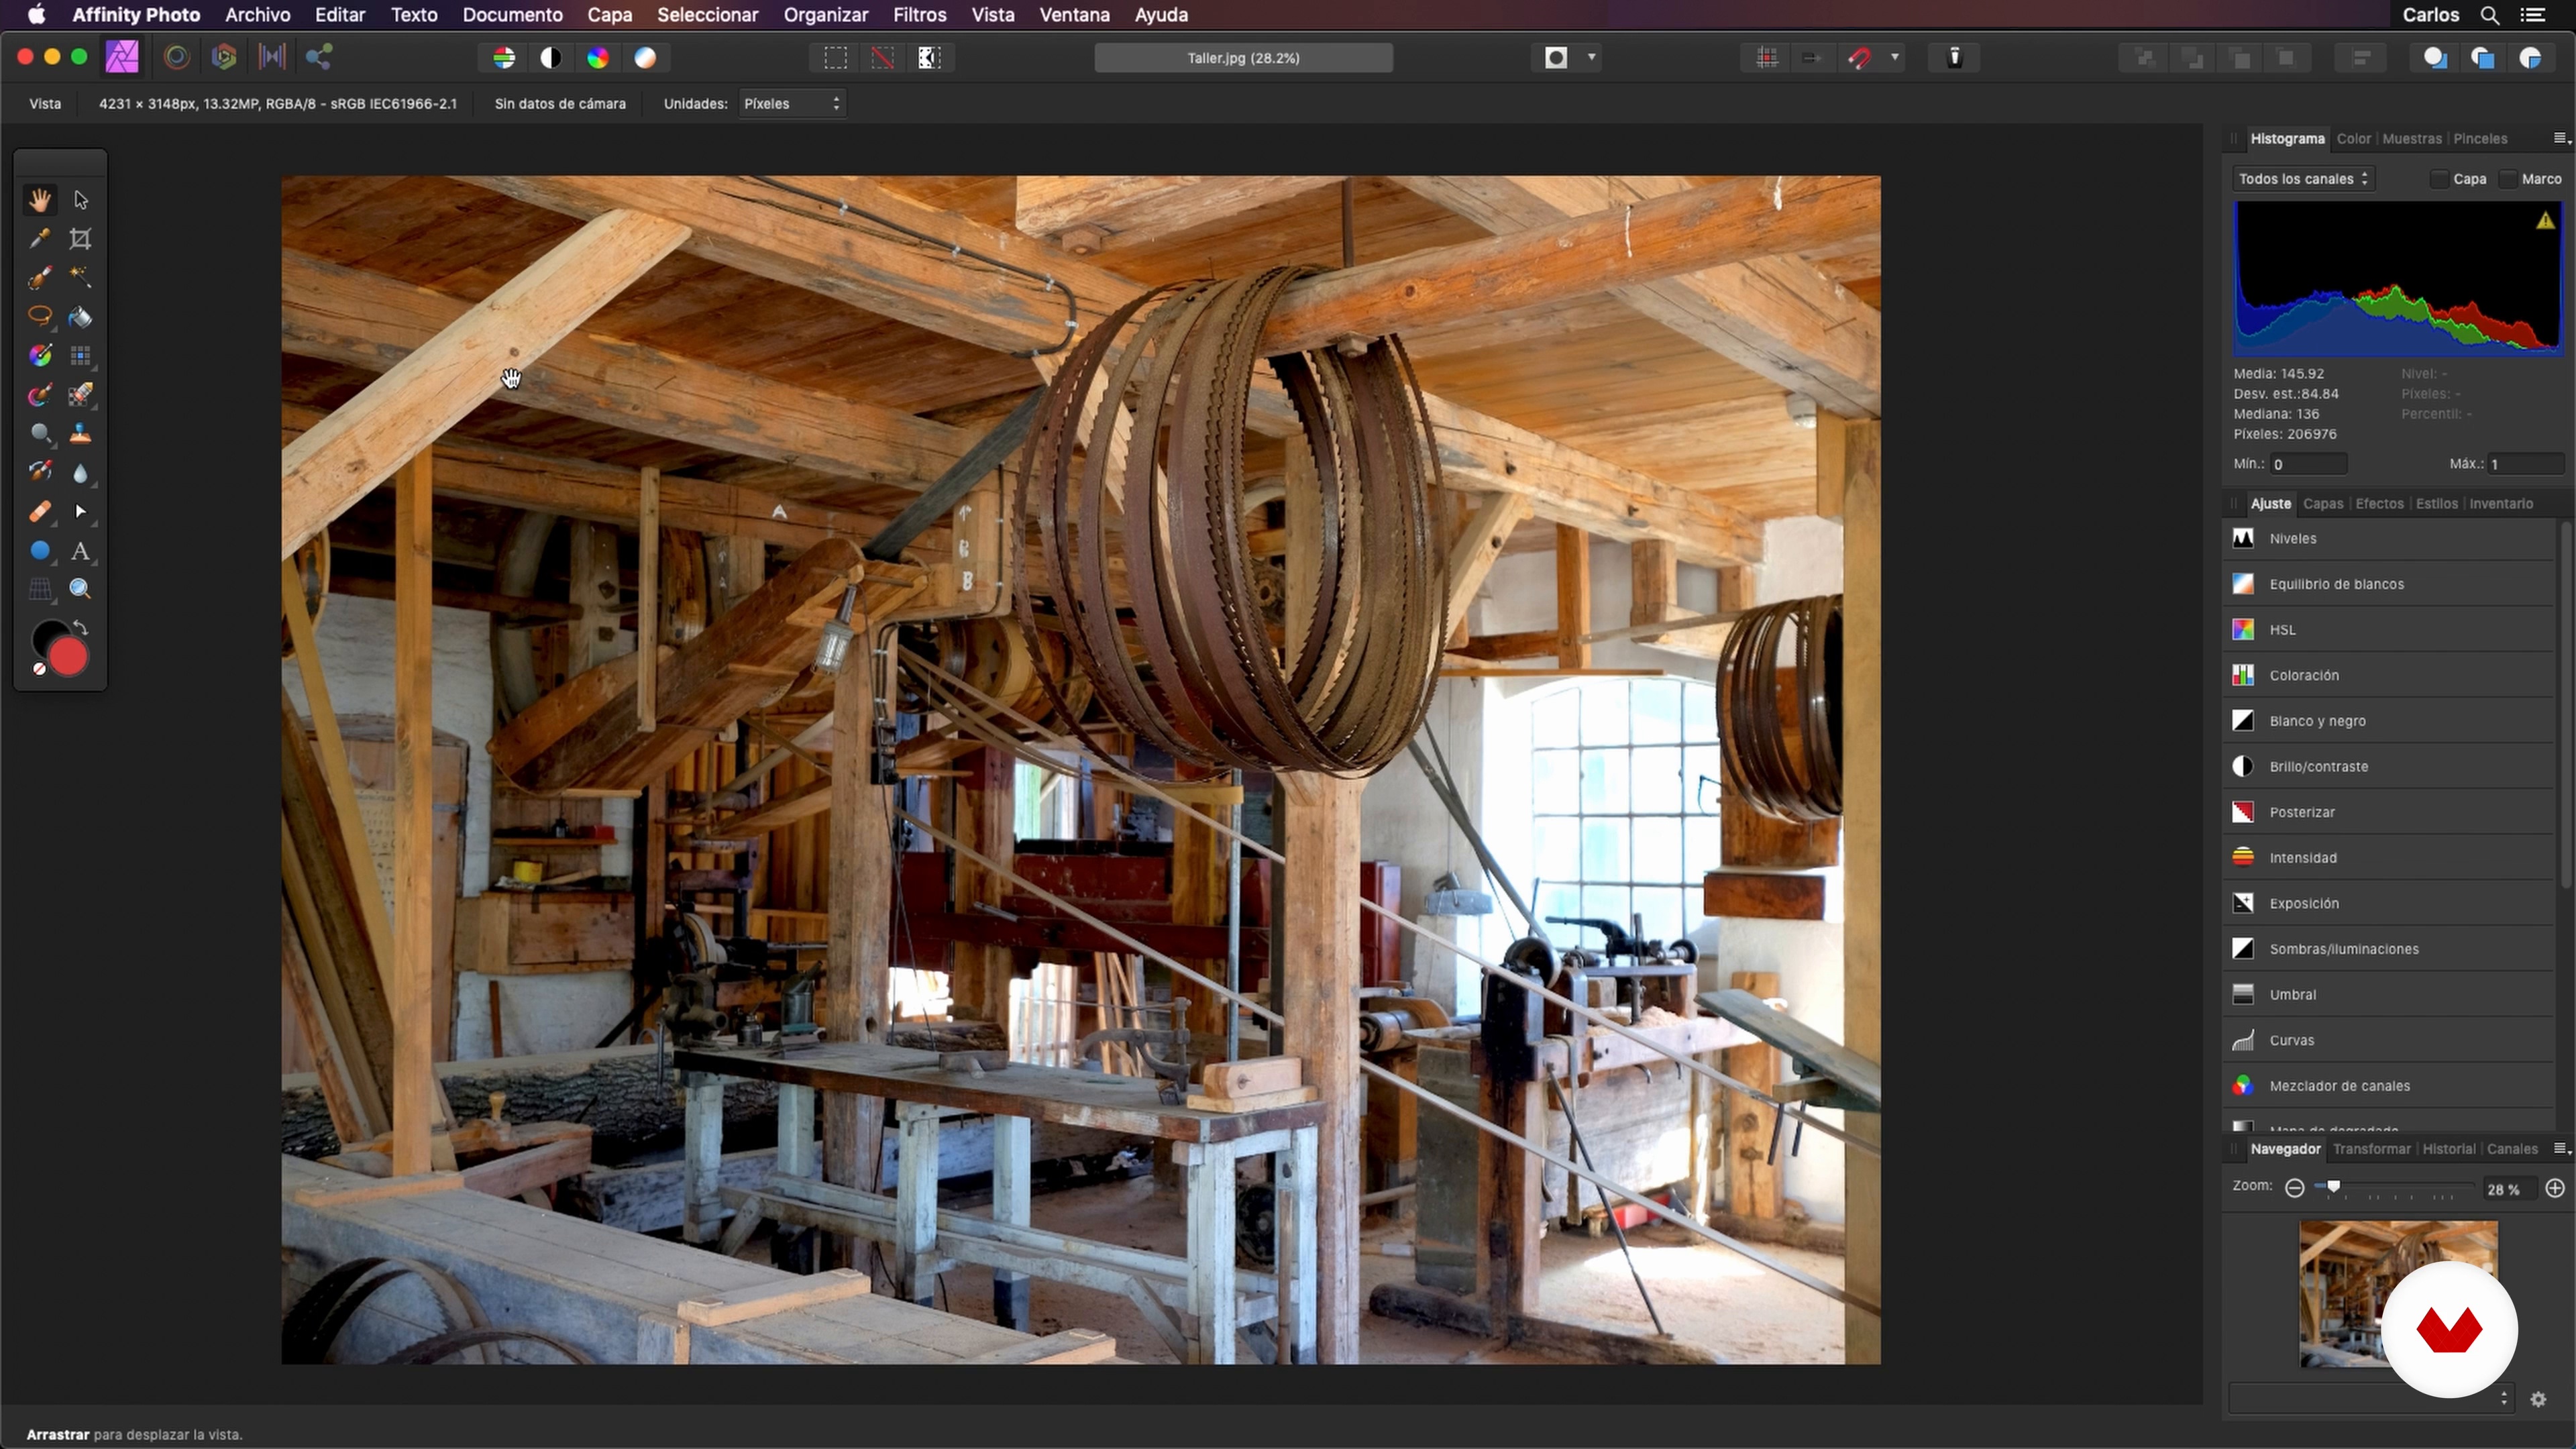2576x1449 pixels.
Task: Apply Auto Contrast from toolbar
Action: pyautogui.click(x=551, y=58)
